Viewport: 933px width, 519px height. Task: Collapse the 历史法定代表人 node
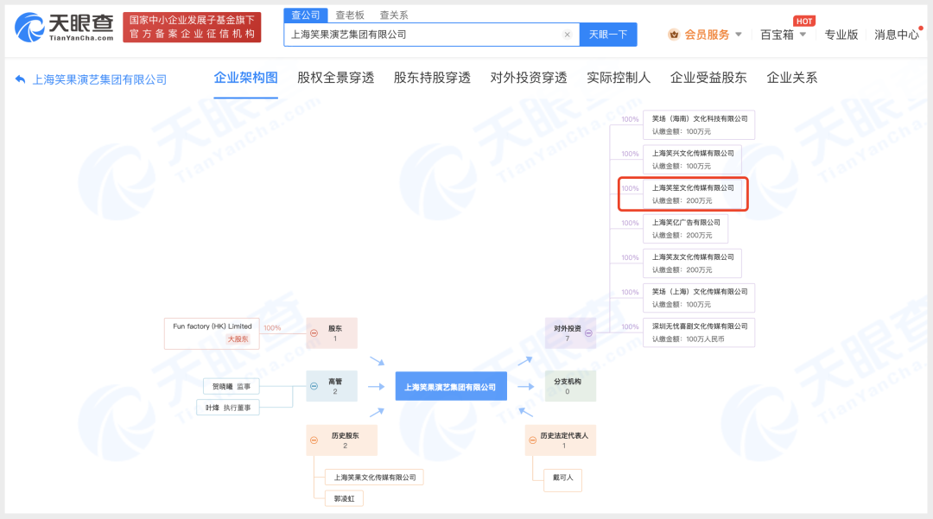(x=532, y=440)
